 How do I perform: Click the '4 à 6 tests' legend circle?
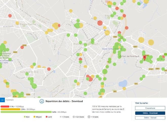[74, 117]
